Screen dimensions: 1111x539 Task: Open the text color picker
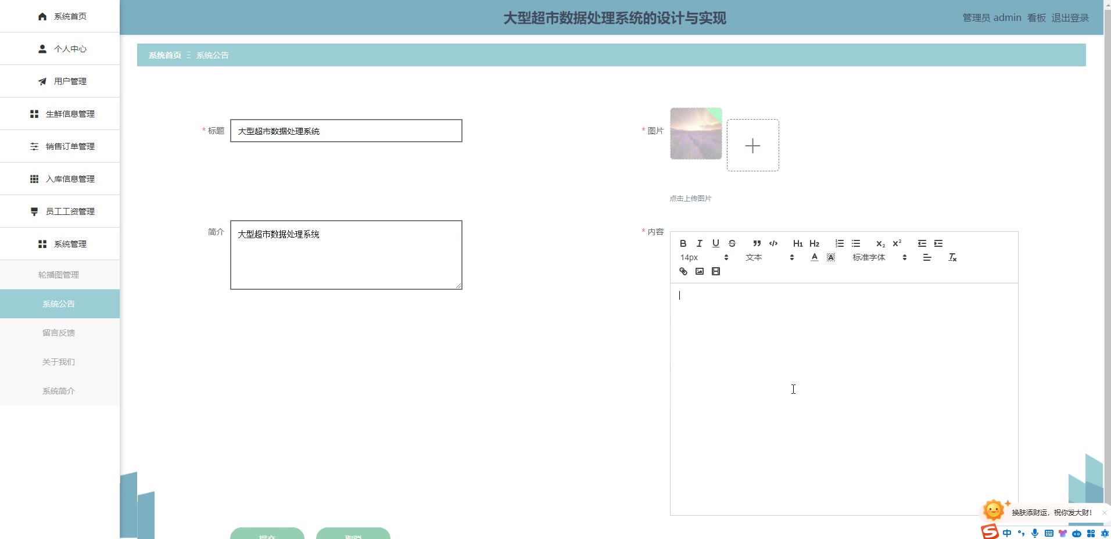tap(815, 257)
